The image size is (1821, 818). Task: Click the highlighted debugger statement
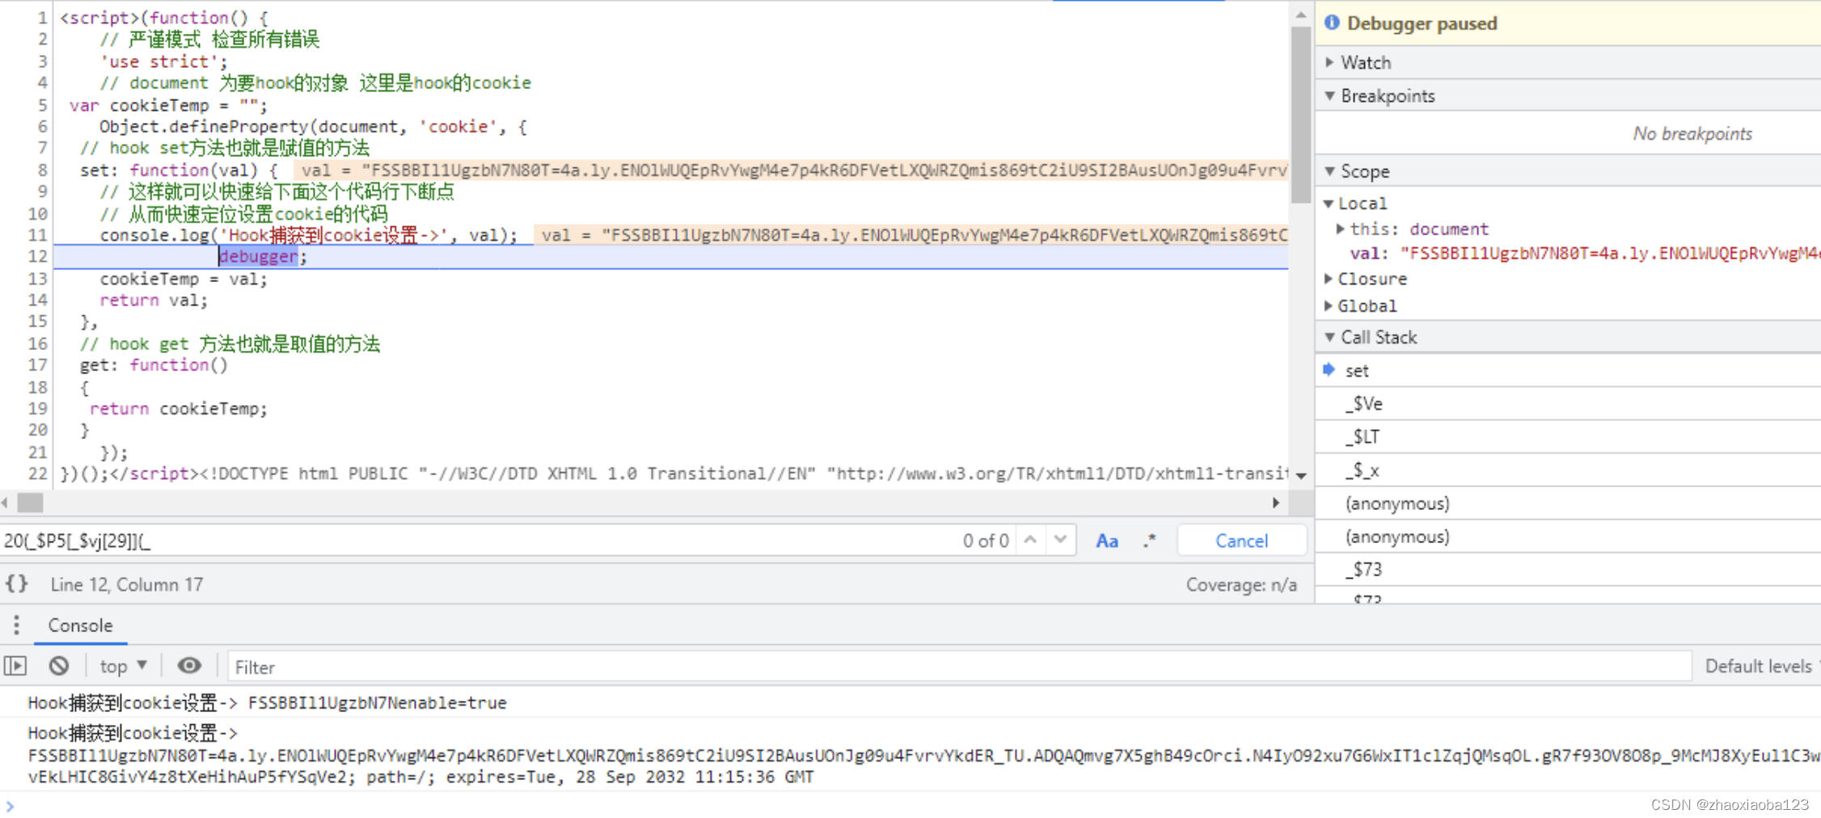pos(259,256)
